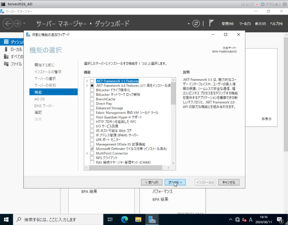The image size is (288, 225).
Task: Go to サーバーの選択 wizard step
Action: [45, 79]
